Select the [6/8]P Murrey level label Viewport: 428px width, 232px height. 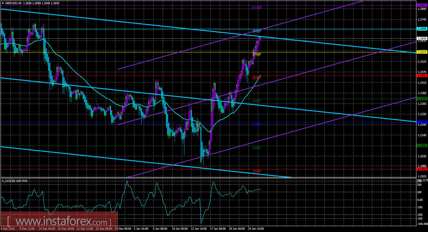tap(257, 78)
